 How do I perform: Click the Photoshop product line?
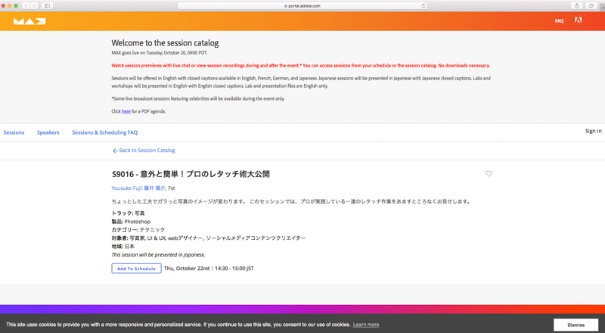[131, 221]
